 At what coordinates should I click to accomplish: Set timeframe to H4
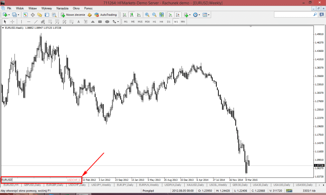coord(161,22)
